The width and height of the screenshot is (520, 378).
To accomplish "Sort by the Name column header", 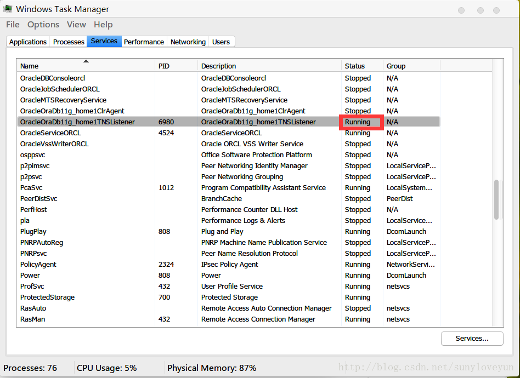I will [86, 66].
